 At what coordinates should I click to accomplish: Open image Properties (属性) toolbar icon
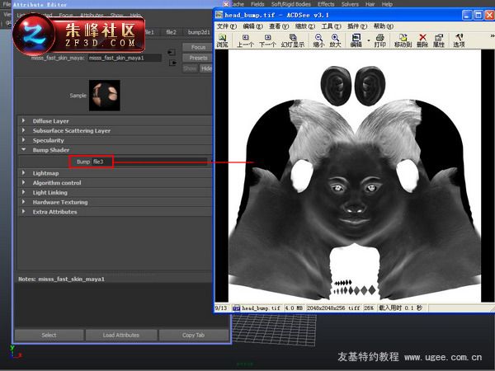tap(439, 40)
